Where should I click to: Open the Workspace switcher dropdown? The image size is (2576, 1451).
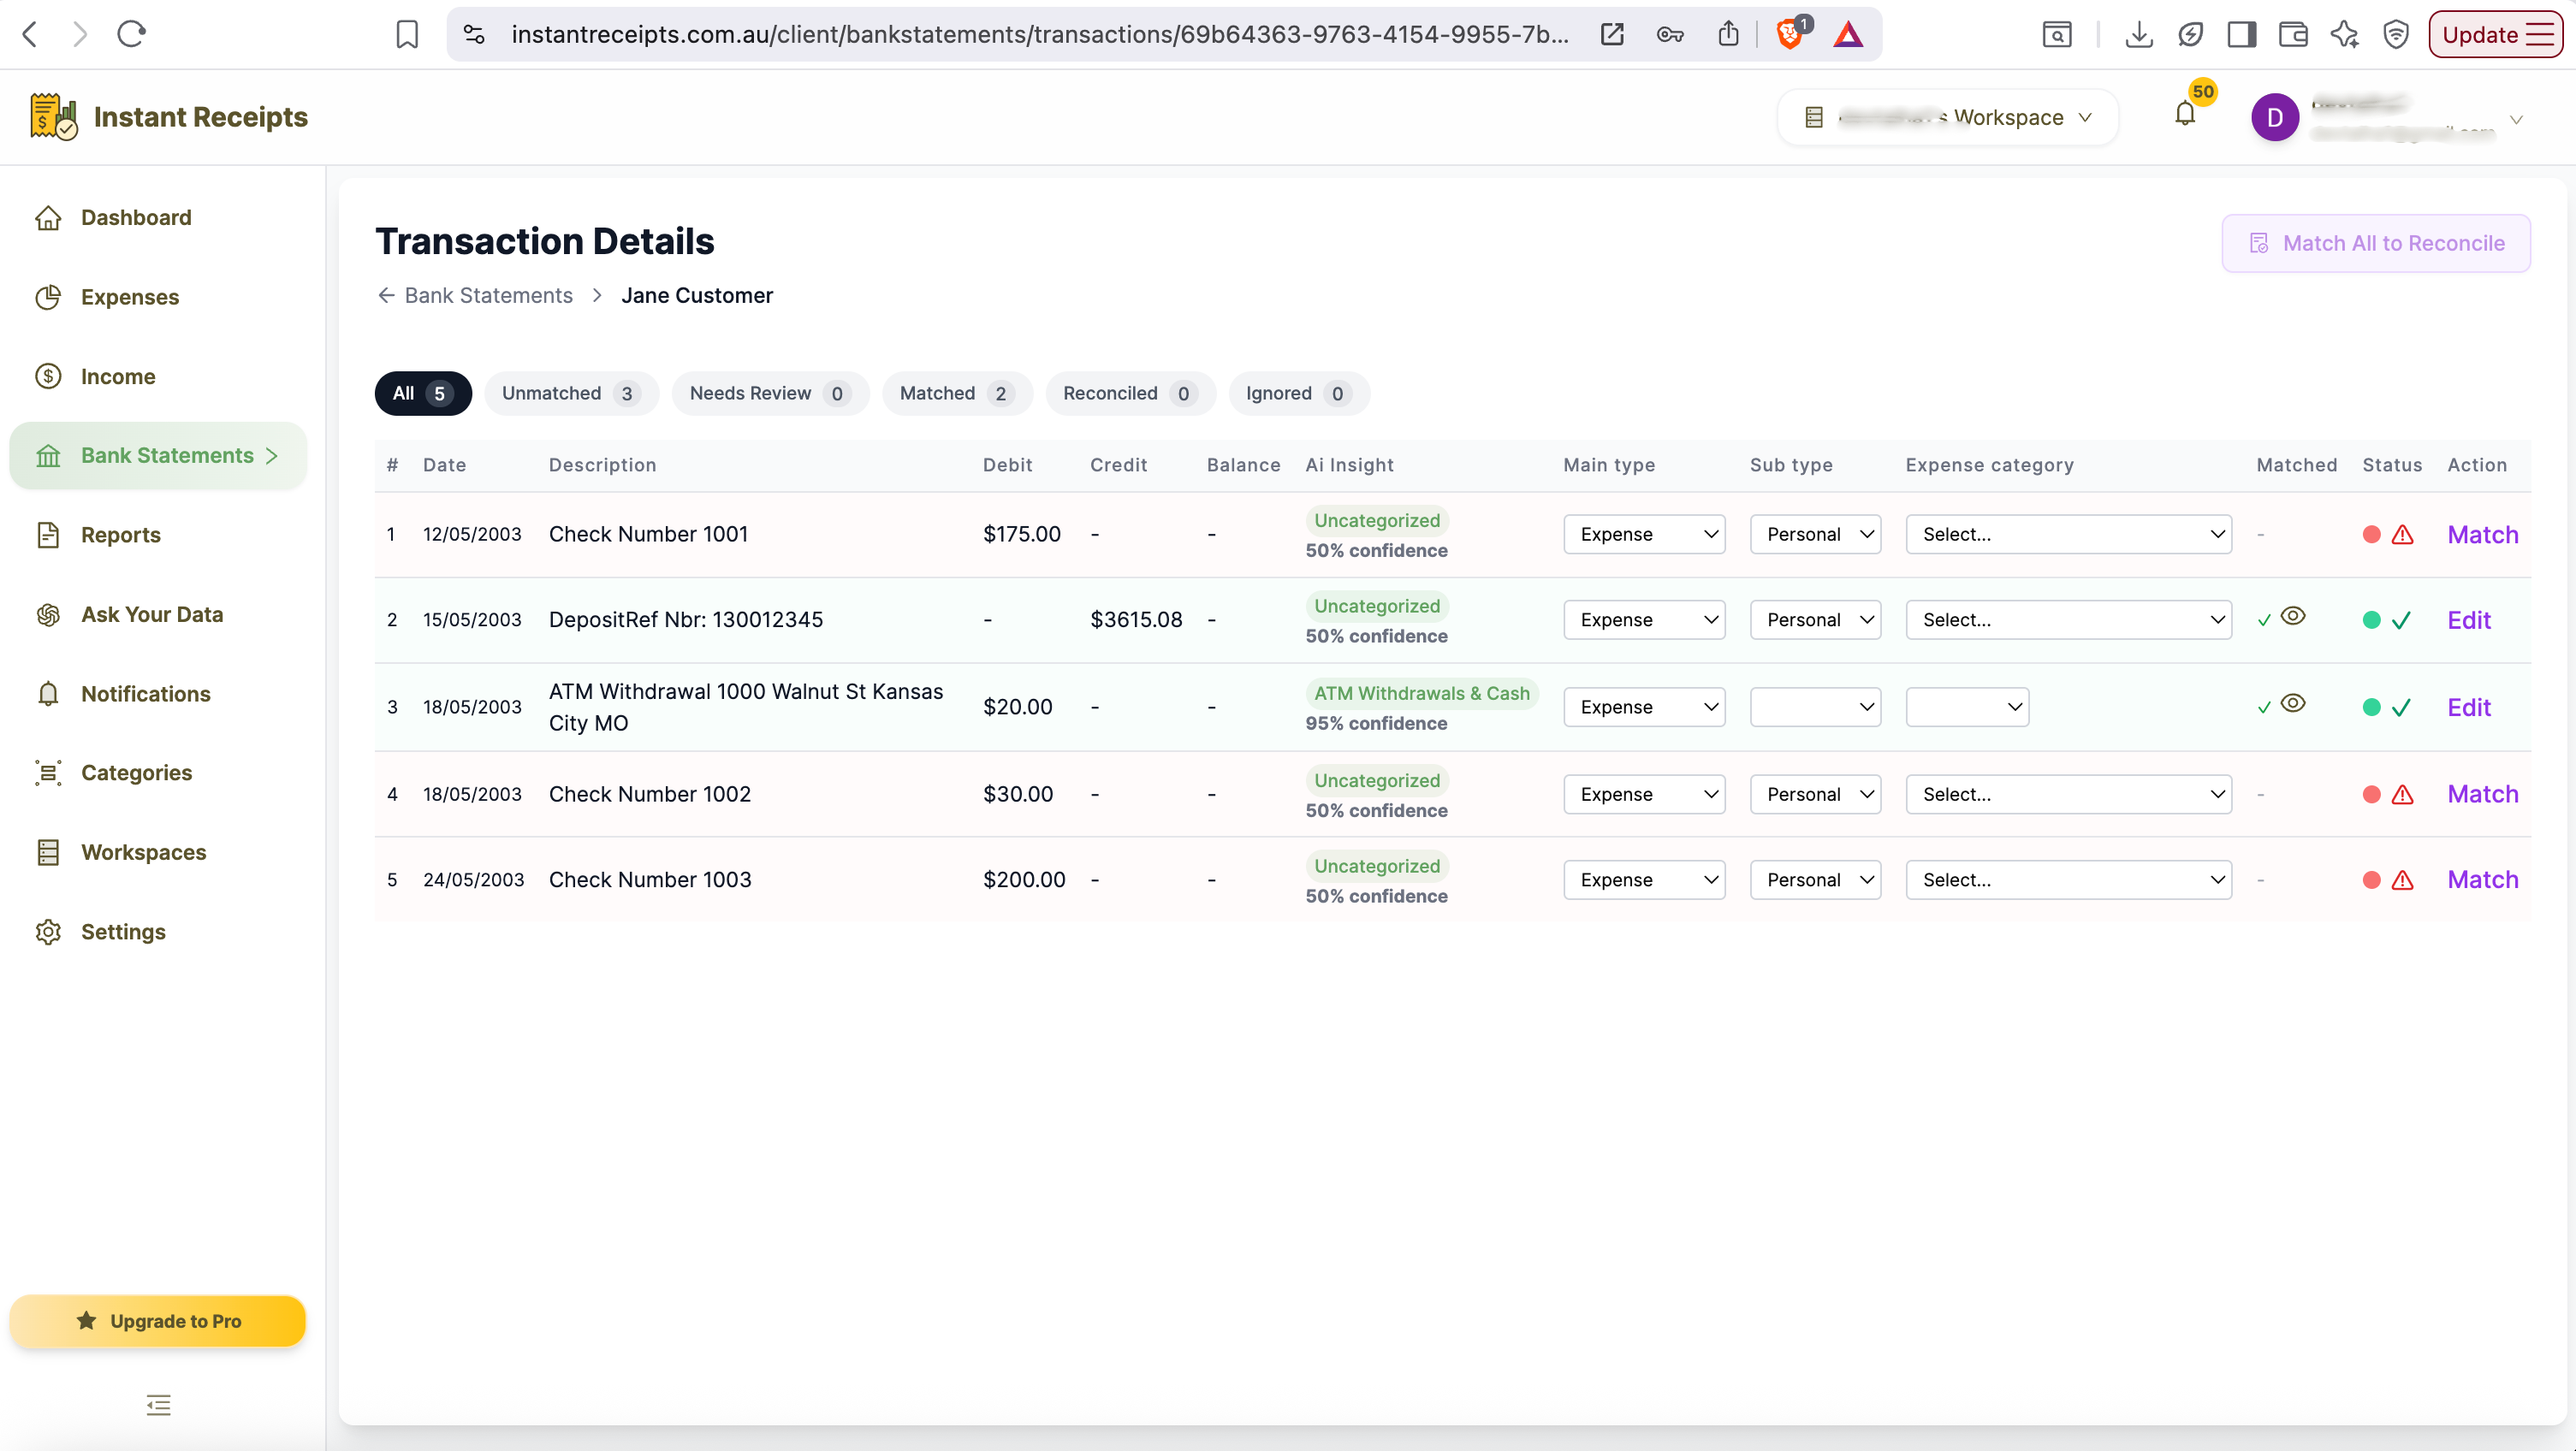pyautogui.click(x=1947, y=117)
